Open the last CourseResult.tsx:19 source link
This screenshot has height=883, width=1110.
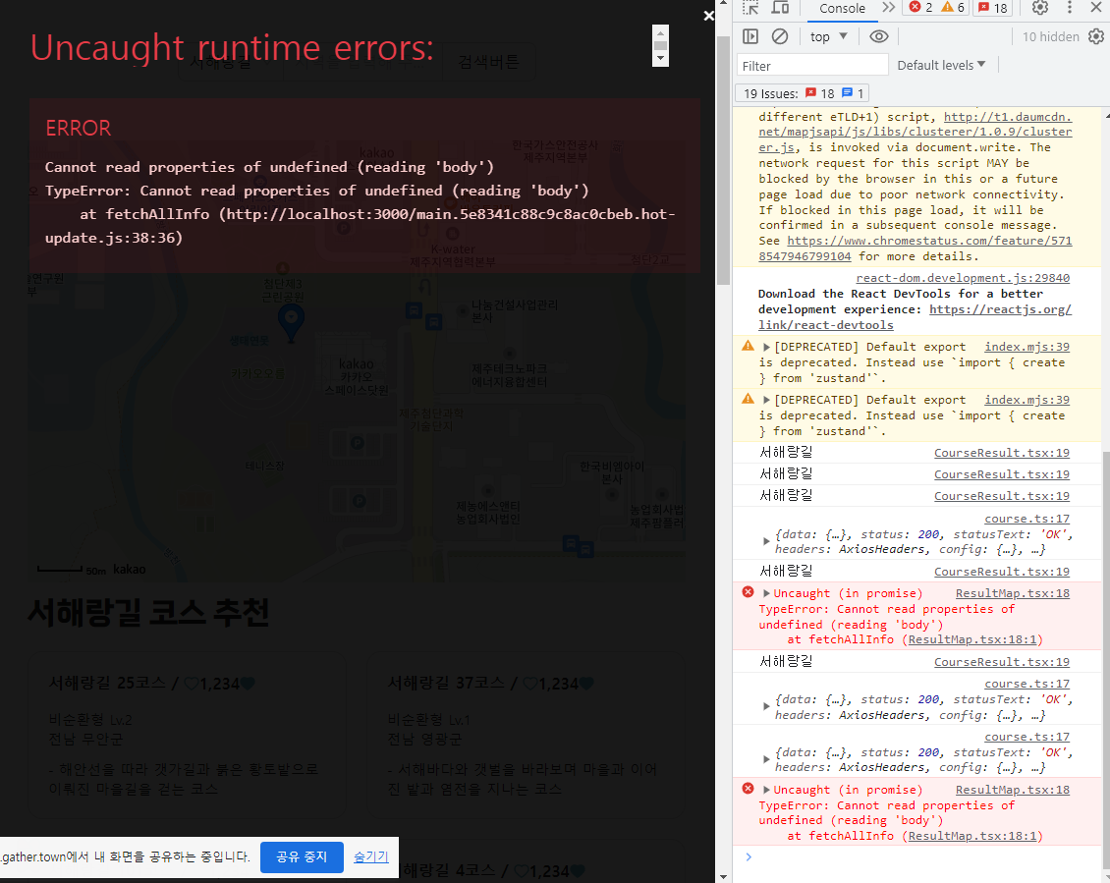click(1002, 662)
